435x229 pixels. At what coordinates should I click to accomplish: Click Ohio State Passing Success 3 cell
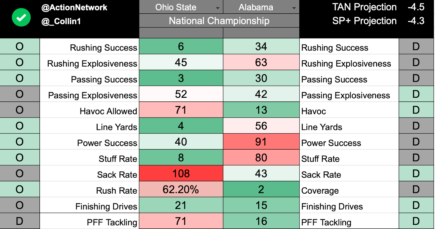181,78
